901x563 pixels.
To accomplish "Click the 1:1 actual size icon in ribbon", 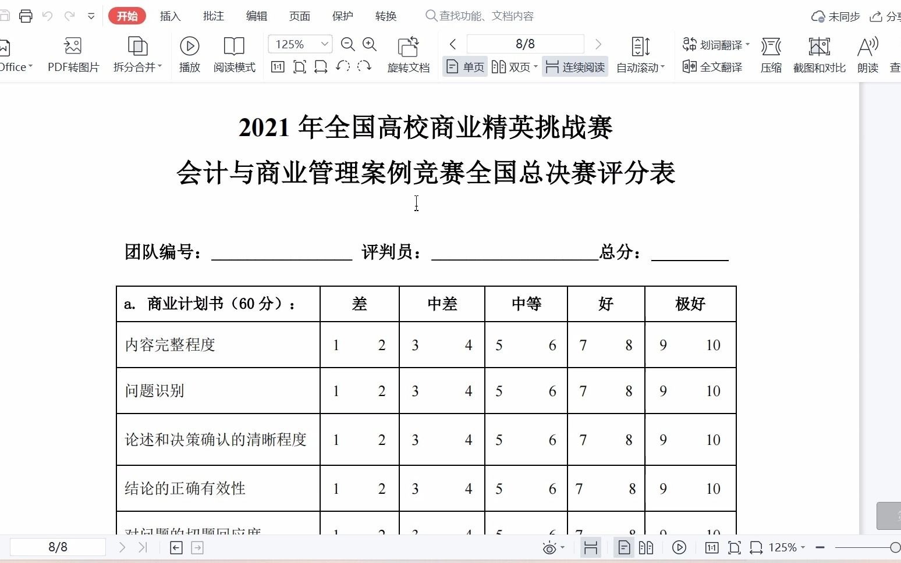I will click(x=278, y=67).
